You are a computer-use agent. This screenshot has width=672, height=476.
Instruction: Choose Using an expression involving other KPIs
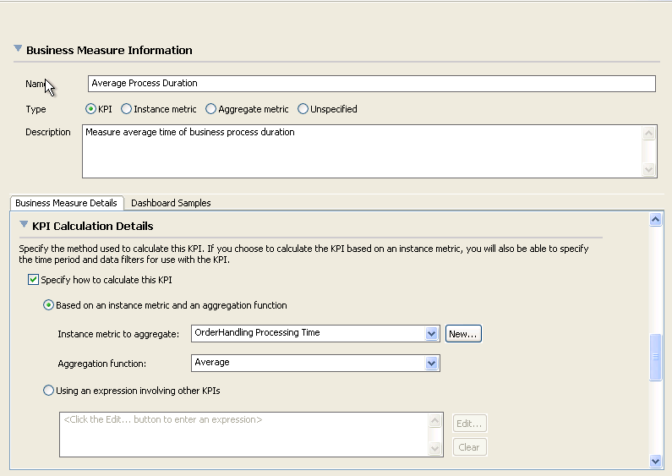pyautogui.click(x=48, y=391)
